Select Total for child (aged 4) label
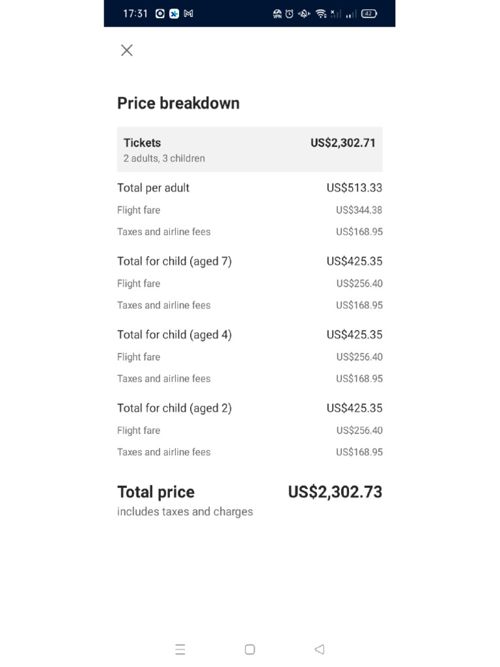Viewport: 500px width, 667px height. (x=174, y=335)
